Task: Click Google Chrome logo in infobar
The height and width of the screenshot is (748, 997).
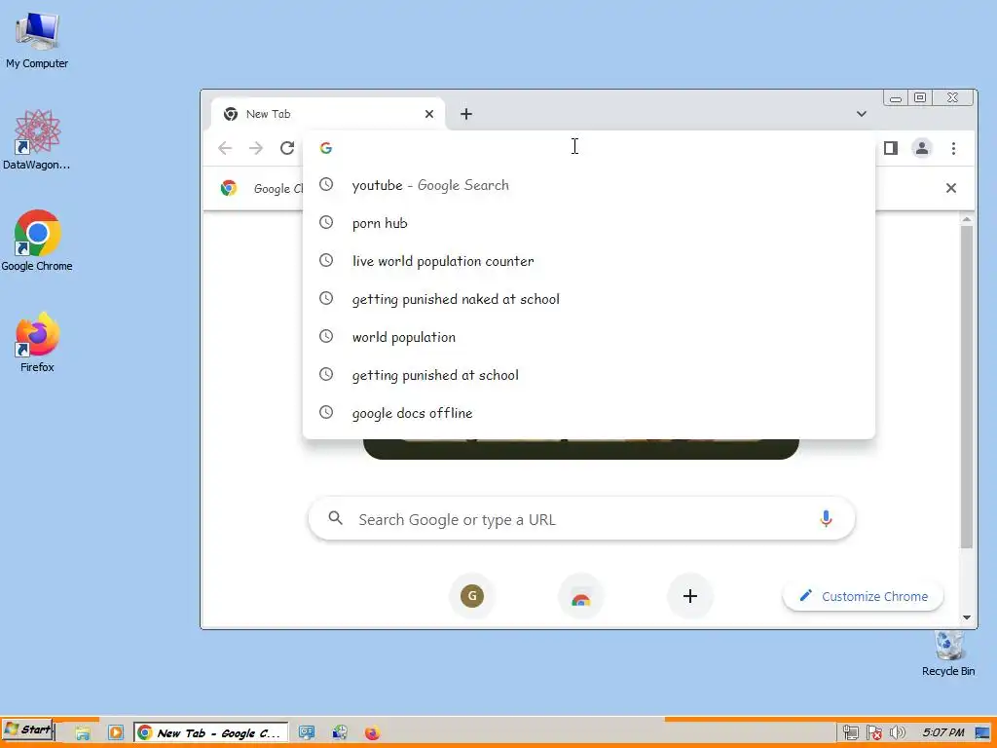Action: (x=229, y=188)
